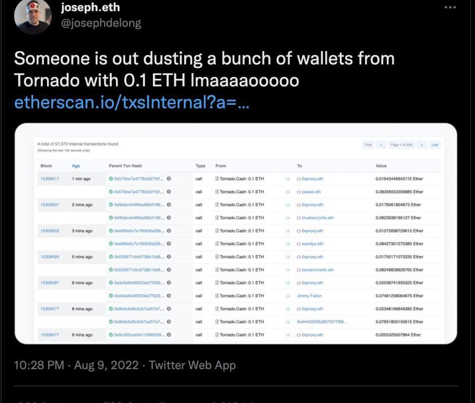
Task: Open the Twitter Web App source label
Action: [x=192, y=365]
